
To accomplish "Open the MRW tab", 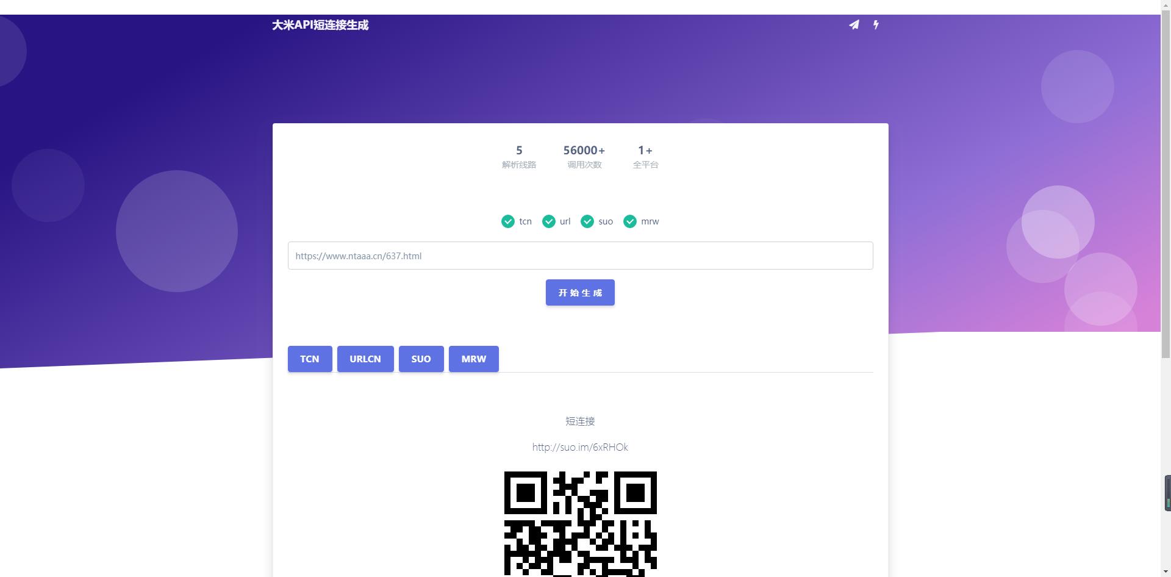I will click(473, 359).
